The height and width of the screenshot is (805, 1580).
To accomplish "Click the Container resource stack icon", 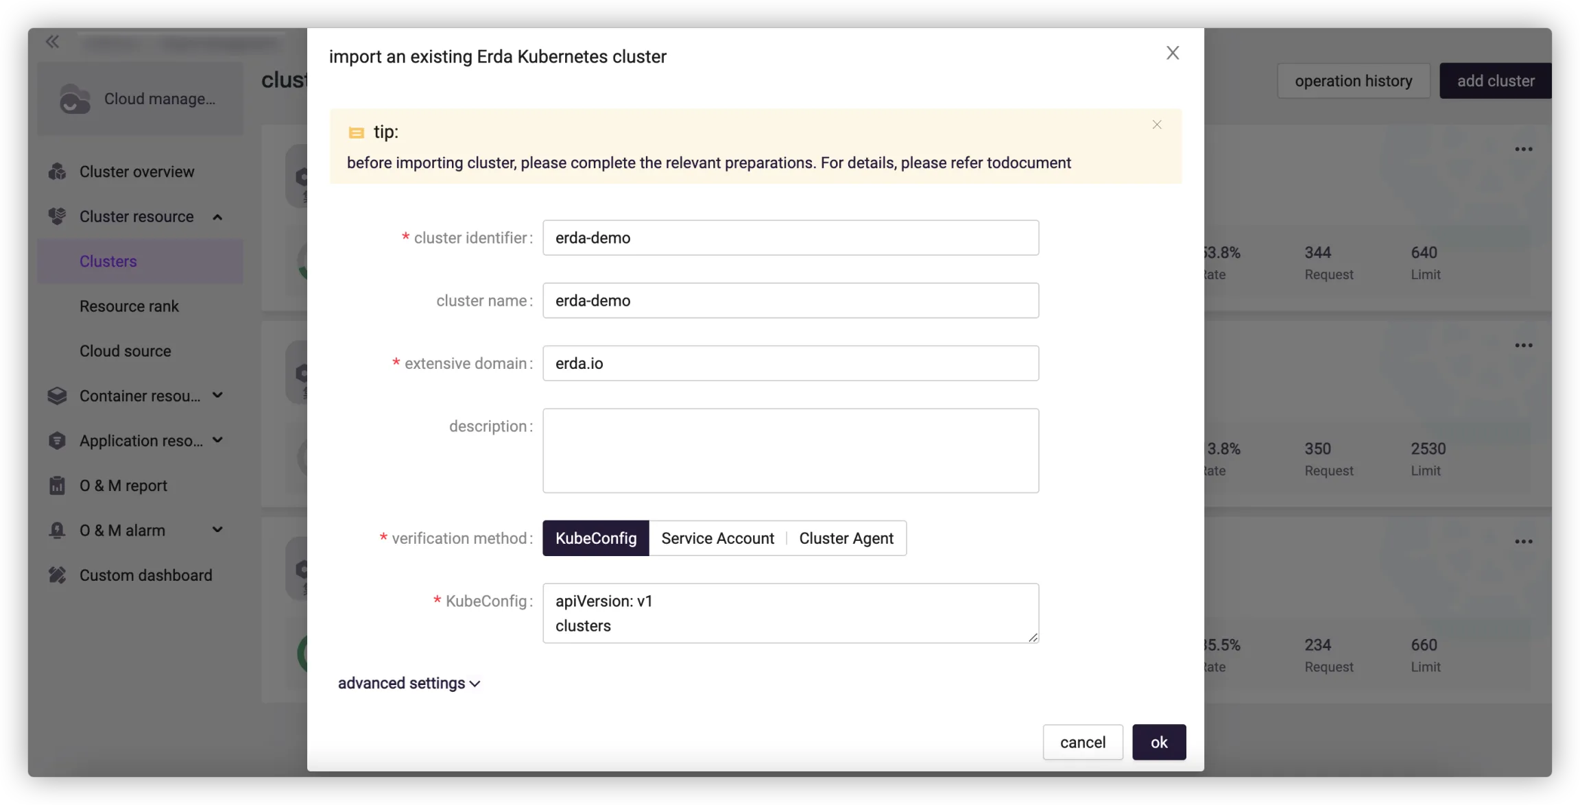I will pyautogui.click(x=58, y=396).
